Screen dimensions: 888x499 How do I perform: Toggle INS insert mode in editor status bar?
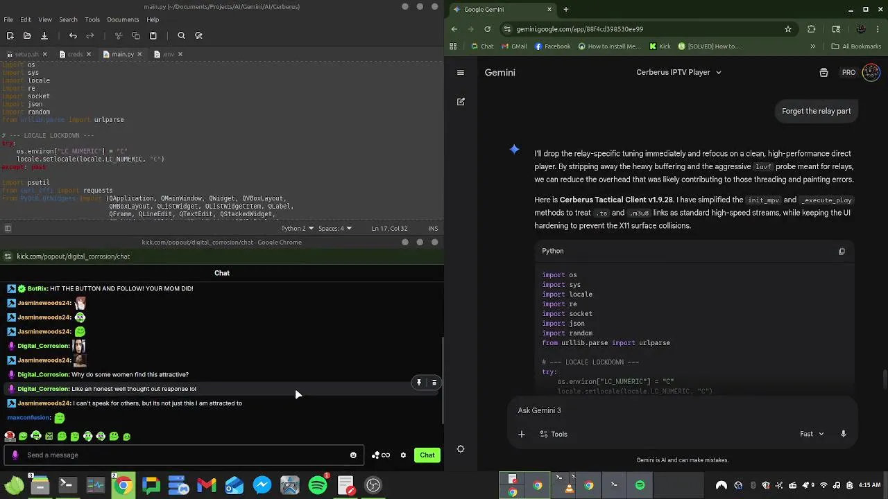[x=433, y=228]
